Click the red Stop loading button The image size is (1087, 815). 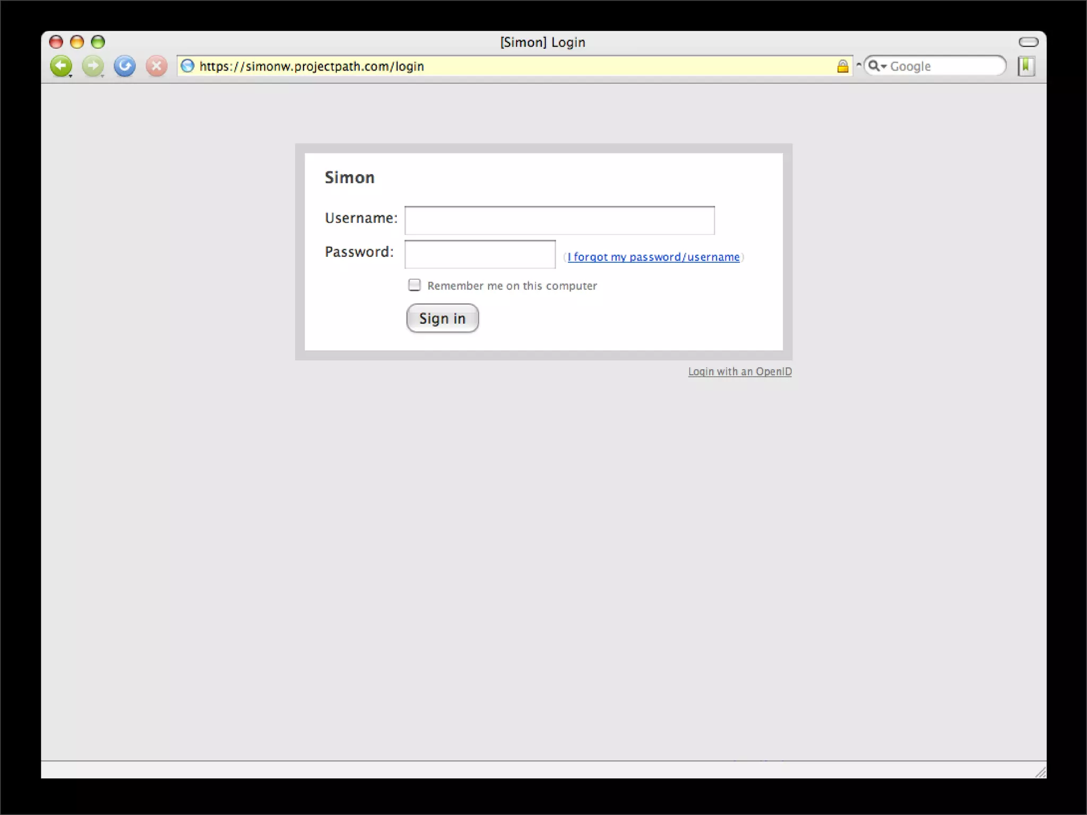(x=156, y=66)
